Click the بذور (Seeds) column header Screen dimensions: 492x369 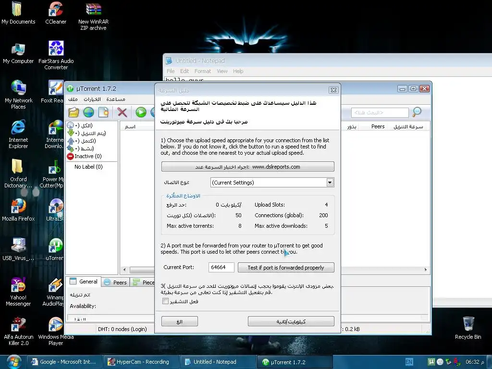pos(351,126)
